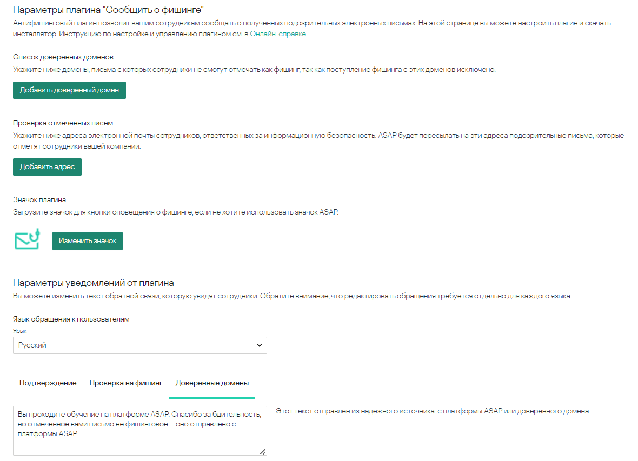The image size is (638, 461).
Task: Select the Доверенные домены tab
Action: tap(212, 383)
